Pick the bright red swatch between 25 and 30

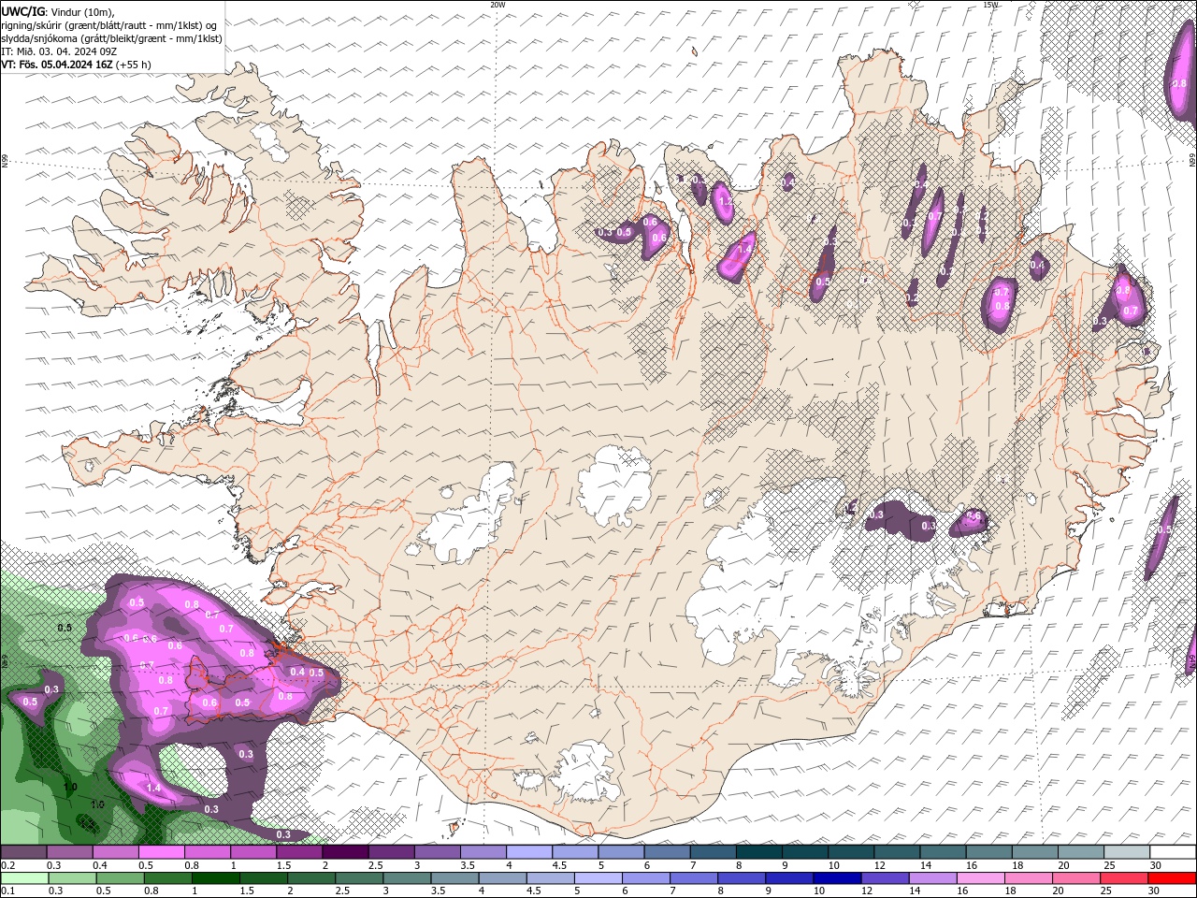click(1124, 878)
